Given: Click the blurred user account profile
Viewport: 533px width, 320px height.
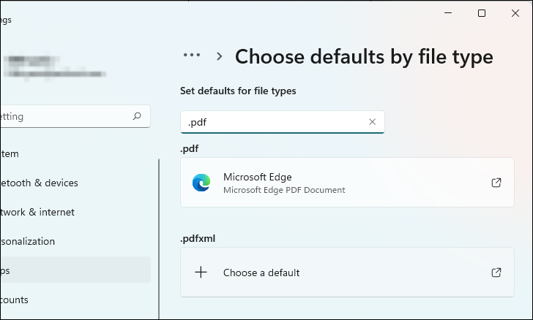Looking at the screenshot, I should pos(51,66).
